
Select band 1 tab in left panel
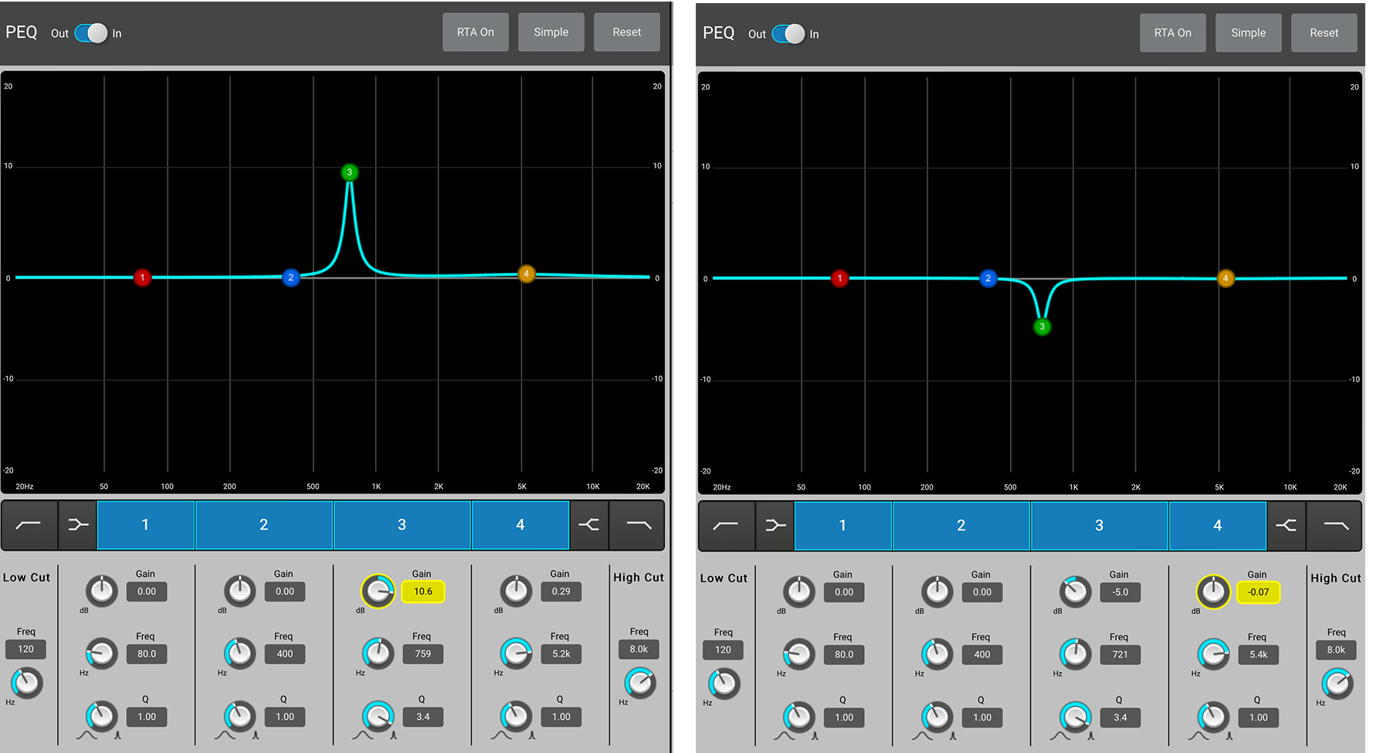coord(145,525)
